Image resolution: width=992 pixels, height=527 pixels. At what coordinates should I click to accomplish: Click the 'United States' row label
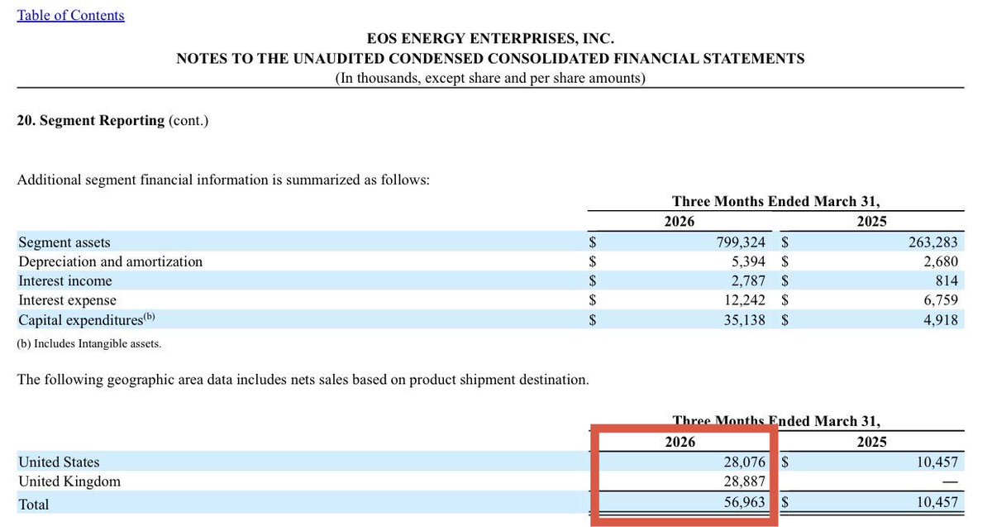59,462
